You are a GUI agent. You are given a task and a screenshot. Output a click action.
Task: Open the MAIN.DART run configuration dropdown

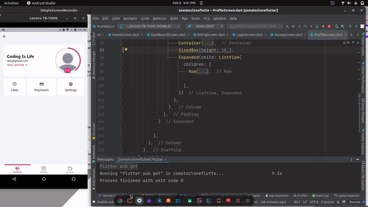click(206, 26)
